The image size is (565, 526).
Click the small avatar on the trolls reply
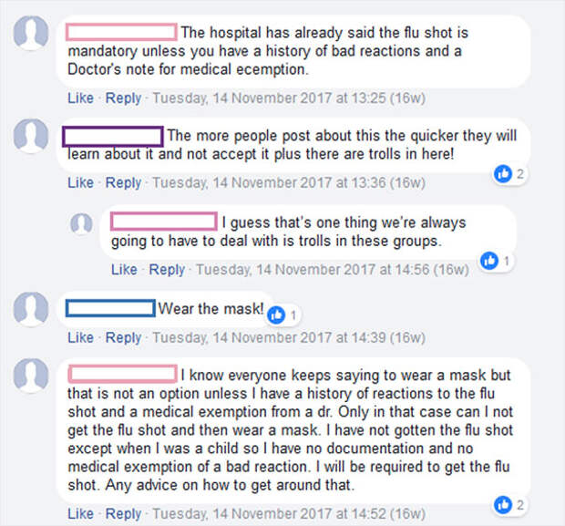point(81,223)
